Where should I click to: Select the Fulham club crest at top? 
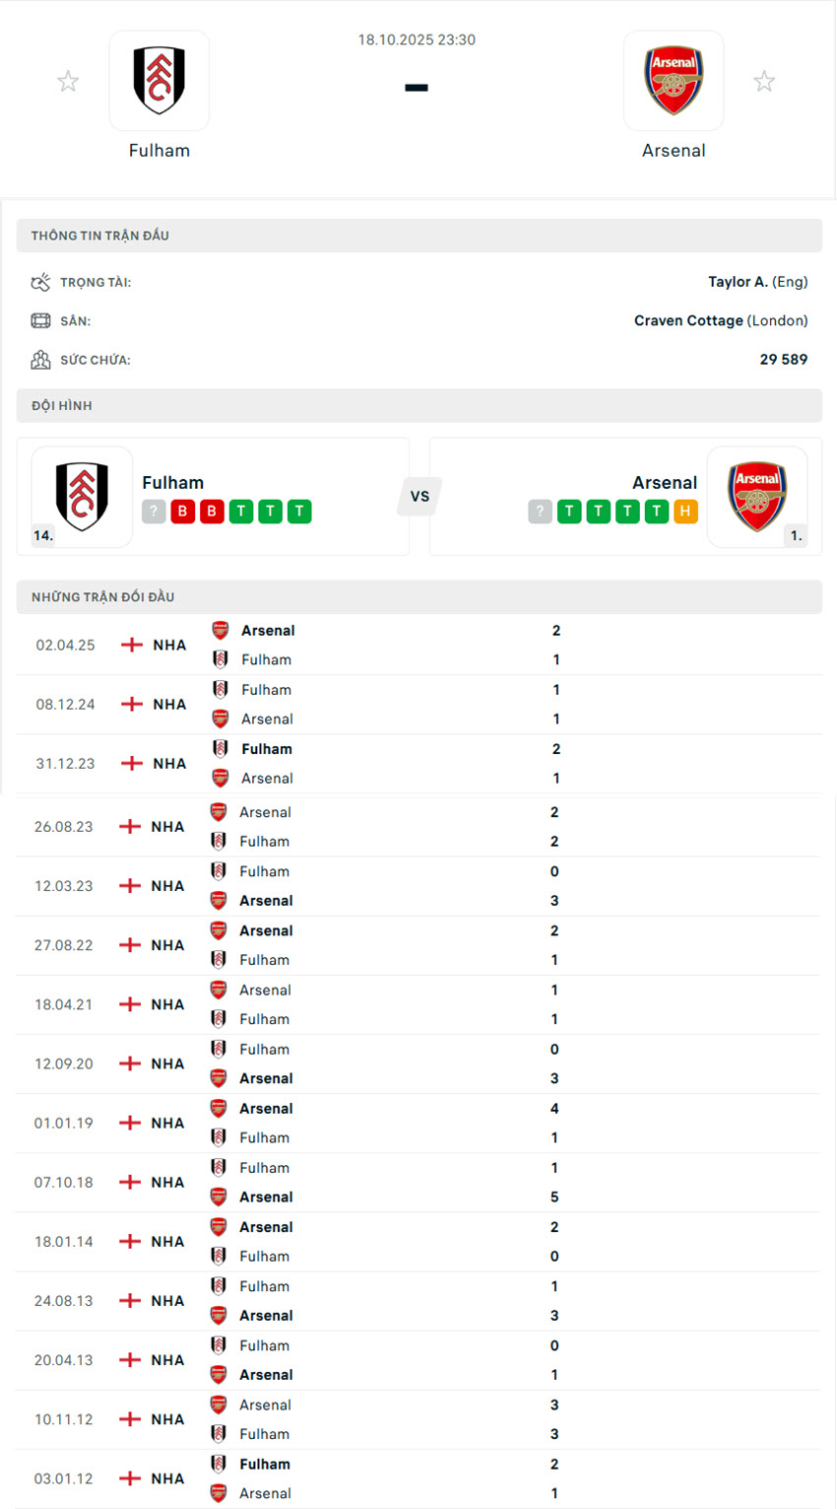tap(159, 80)
